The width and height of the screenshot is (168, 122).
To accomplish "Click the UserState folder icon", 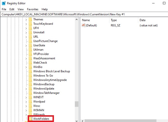I will coord(30,45).
